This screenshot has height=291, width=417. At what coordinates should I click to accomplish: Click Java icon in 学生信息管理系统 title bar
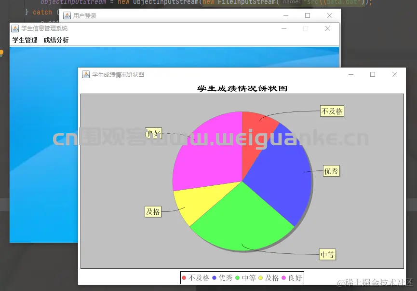15,28
